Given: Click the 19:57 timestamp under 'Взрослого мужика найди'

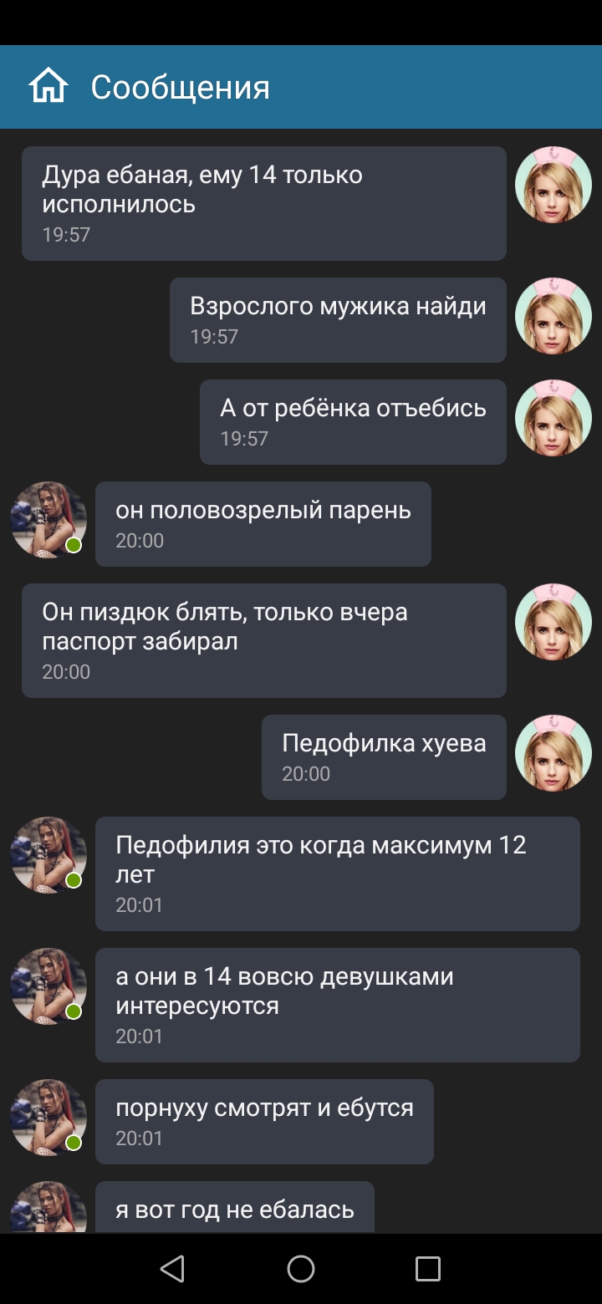Looking at the screenshot, I should click(214, 337).
